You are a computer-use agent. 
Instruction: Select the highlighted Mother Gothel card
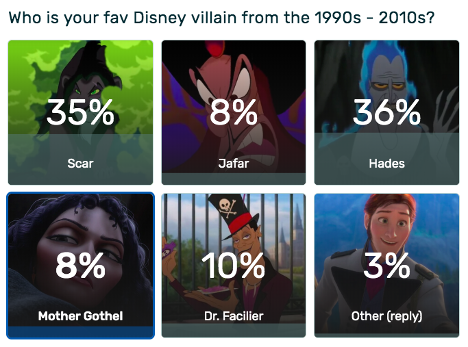[x=80, y=266]
